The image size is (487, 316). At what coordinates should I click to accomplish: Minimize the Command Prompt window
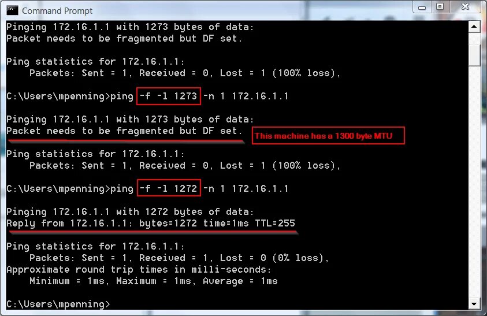click(x=422, y=7)
